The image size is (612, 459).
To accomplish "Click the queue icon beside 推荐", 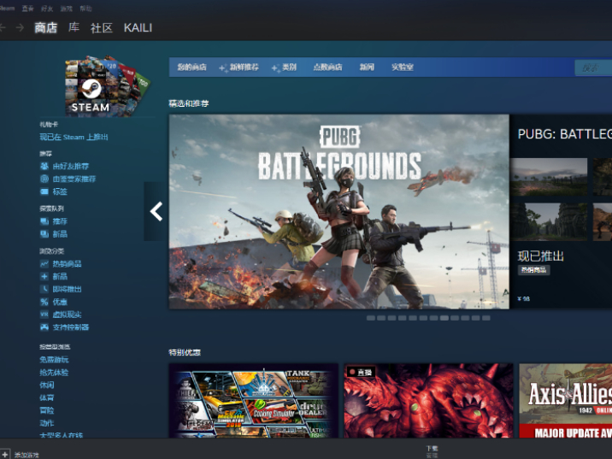I will pos(44,221).
